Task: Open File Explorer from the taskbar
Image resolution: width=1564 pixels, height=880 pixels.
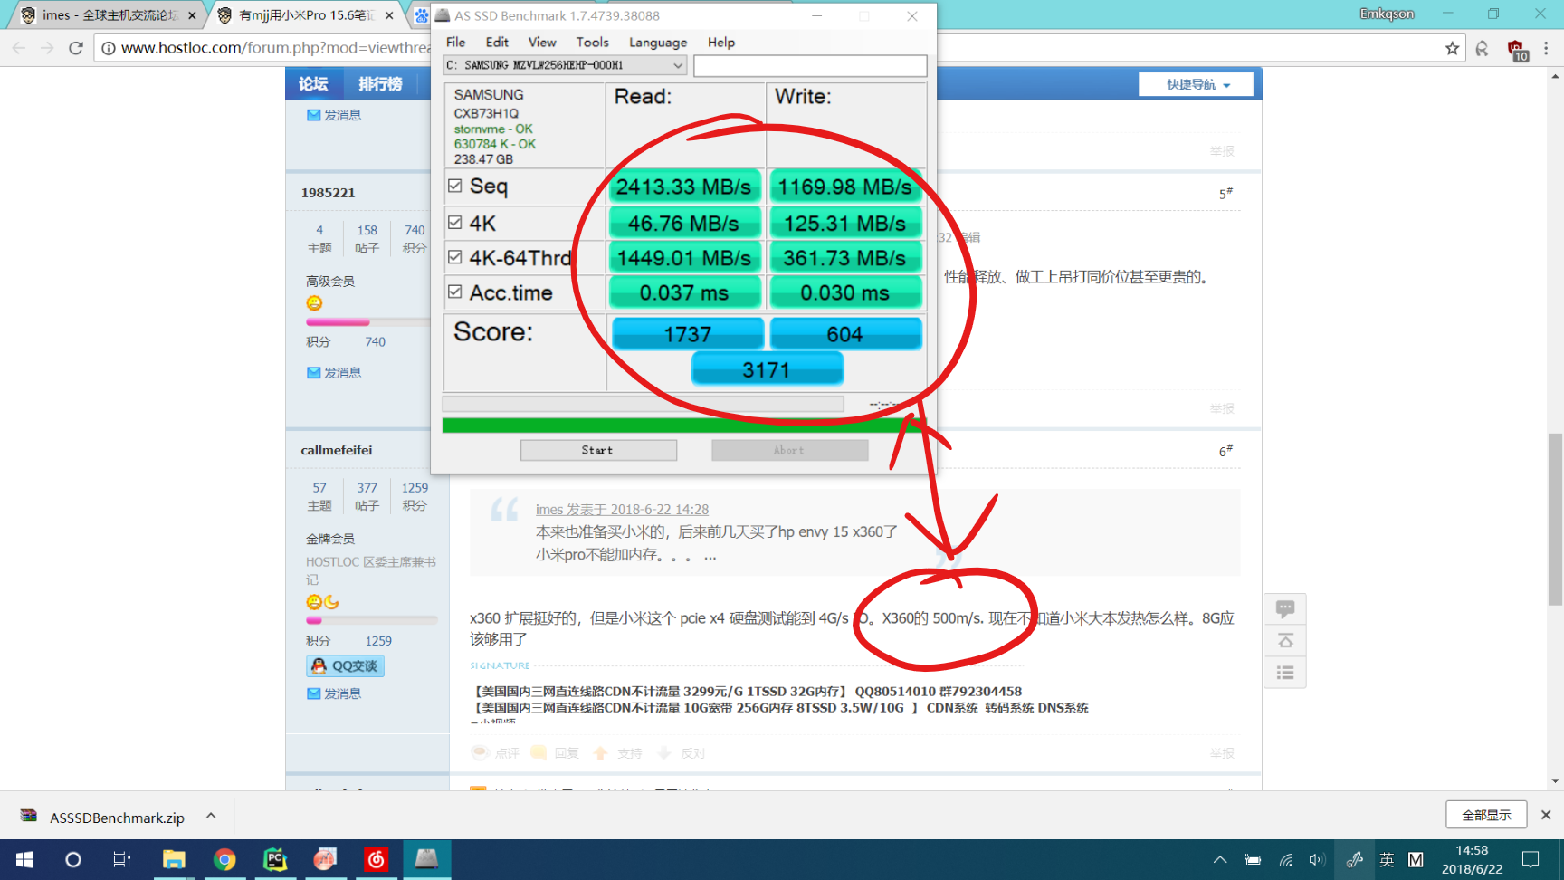Action: tap(174, 859)
